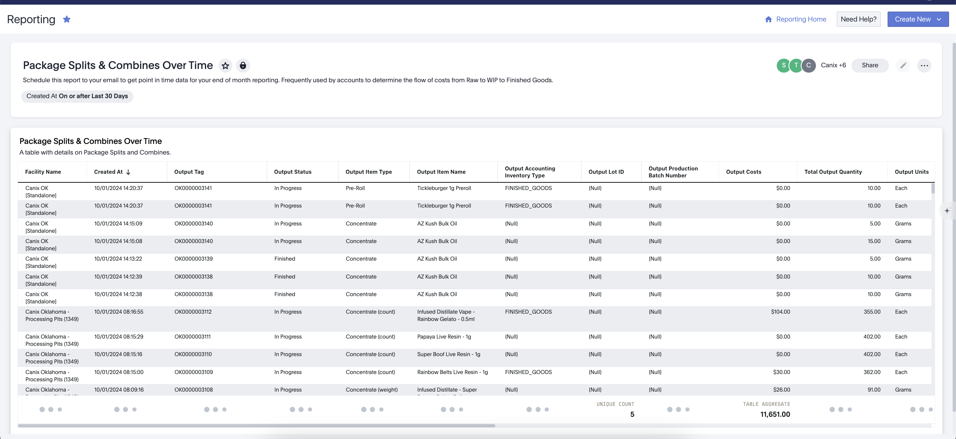Click the blue star beside Reporting title

[66, 19]
